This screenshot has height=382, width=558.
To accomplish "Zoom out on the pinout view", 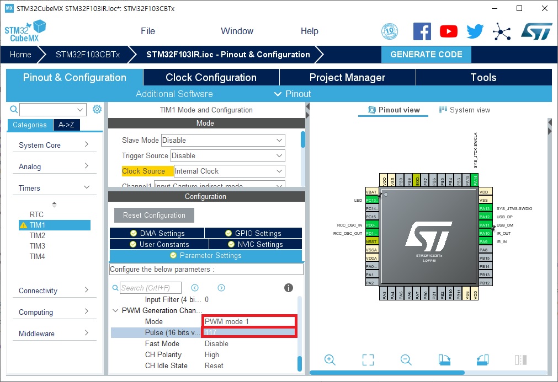I will click(x=406, y=359).
